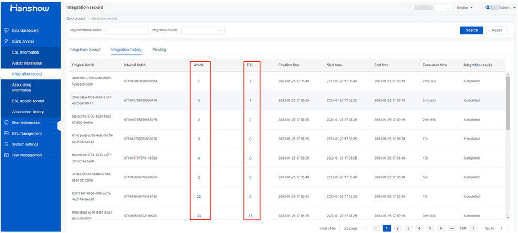Click consumed time 3min 53s cell
Viewport: 518px width, 233px height.
[429, 216]
